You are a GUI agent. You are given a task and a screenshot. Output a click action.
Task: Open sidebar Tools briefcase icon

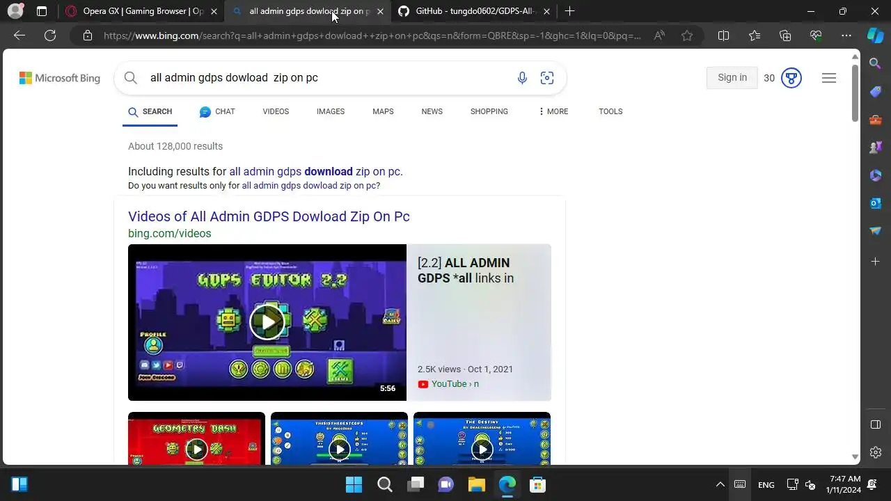coord(876,120)
